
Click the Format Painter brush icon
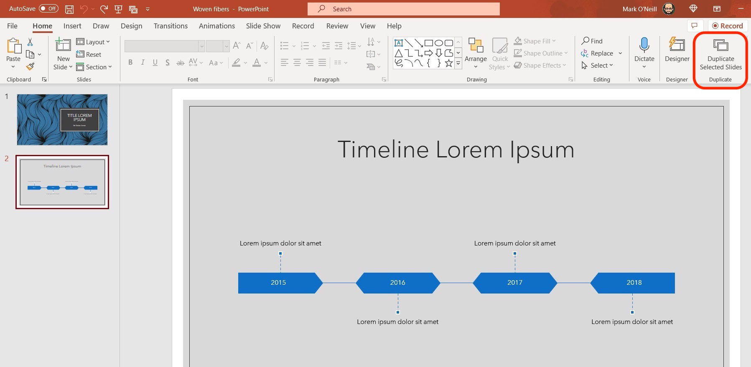click(x=30, y=67)
